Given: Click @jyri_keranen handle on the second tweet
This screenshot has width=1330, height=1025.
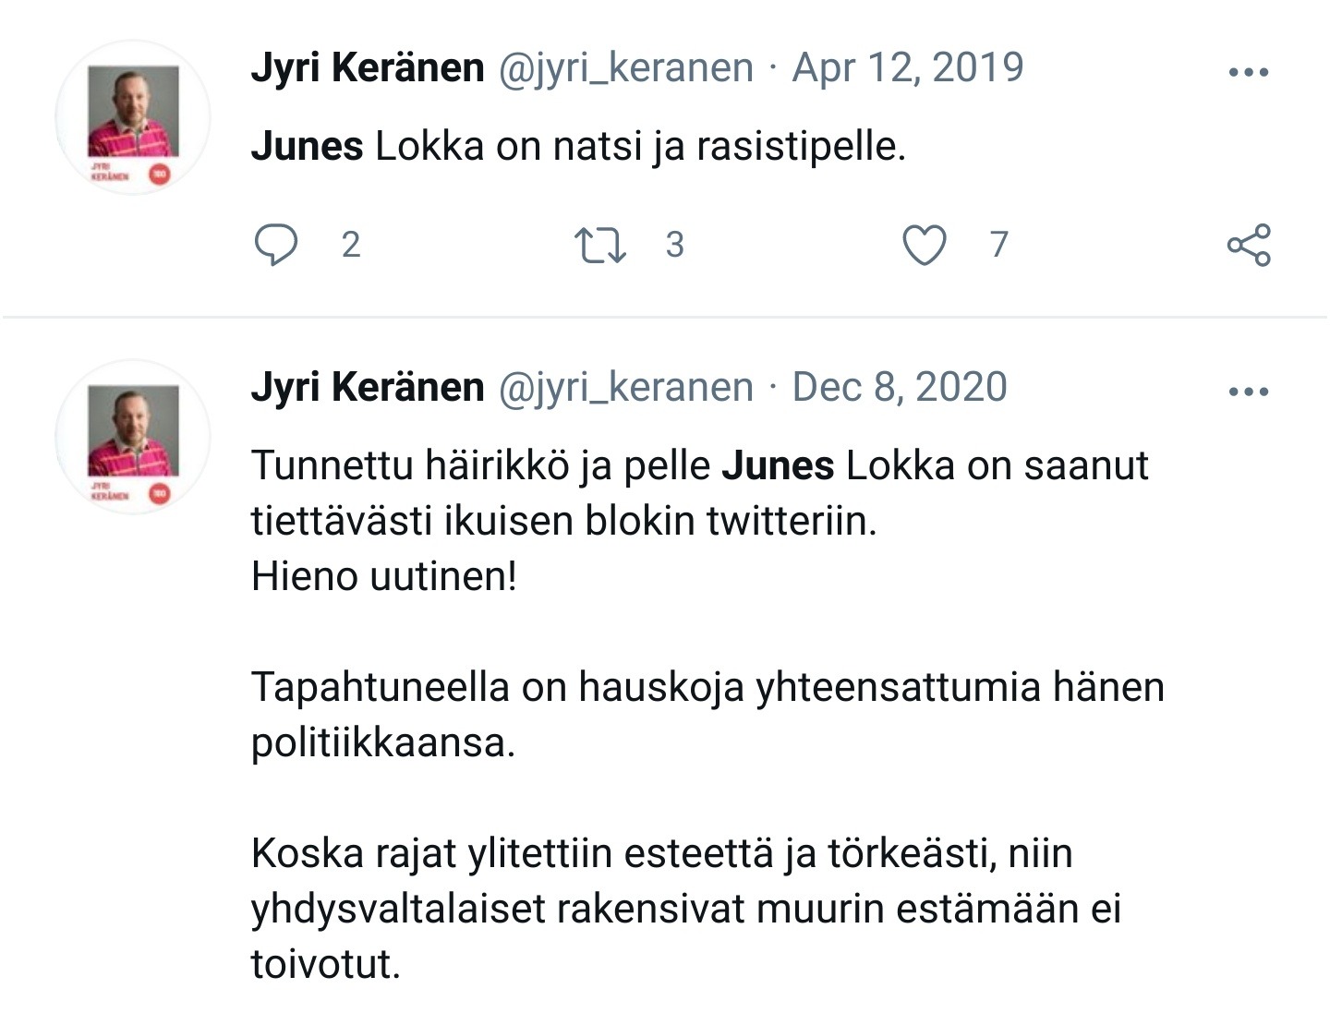Looking at the screenshot, I should 625,388.
